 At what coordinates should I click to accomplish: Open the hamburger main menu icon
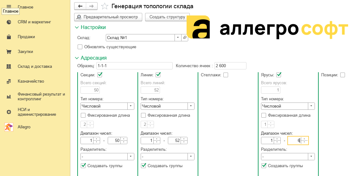9,6
